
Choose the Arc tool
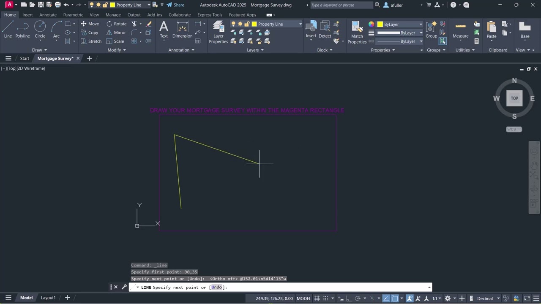click(56, 30)
